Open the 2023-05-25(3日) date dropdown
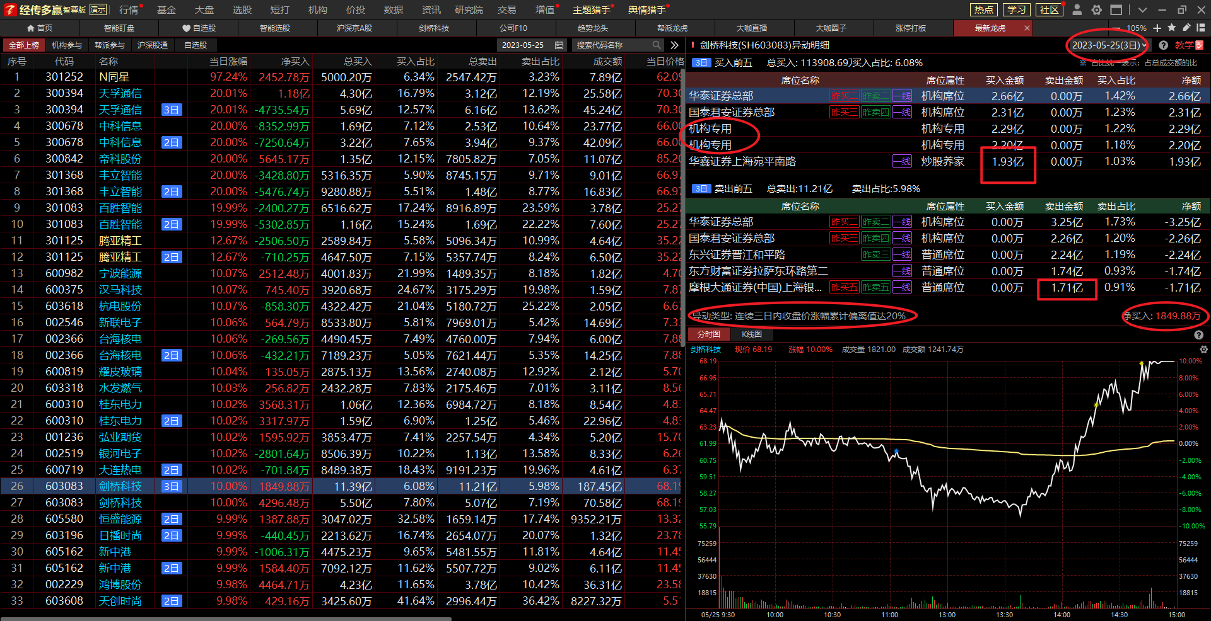The height and width of the screenshot is (621, 1211). pyautogui.click(x=1110, y=45)
